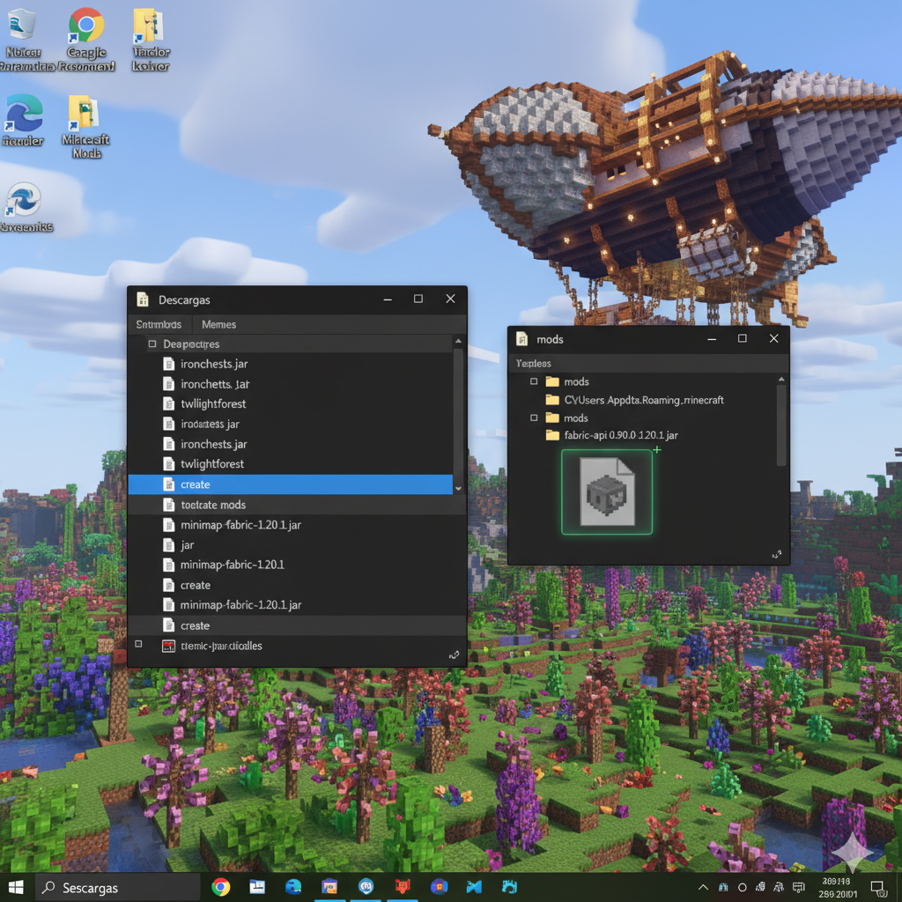Open Visual Studio Code in taskbar
This screenshot has height=902, width=902.
[476, 887]
